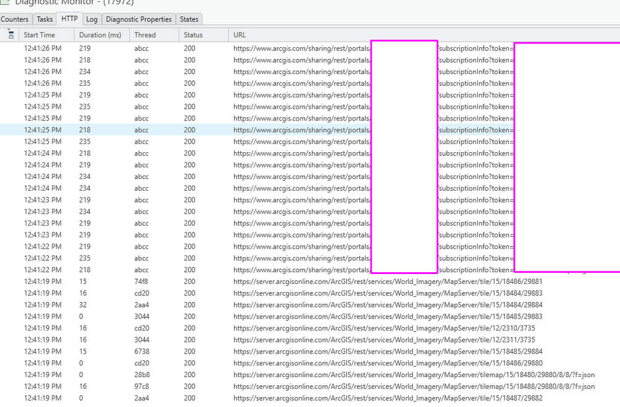Select row with tile/15/18484/29883 URL
Viewport: 620px width, 407px height.
pos(310,293)
